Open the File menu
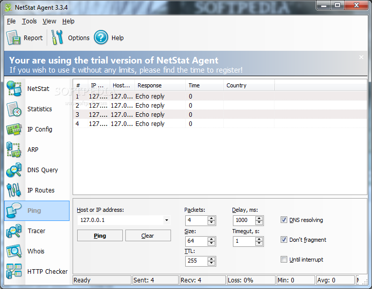The height and width of the screenshot is (289, 372). point(11,21)
